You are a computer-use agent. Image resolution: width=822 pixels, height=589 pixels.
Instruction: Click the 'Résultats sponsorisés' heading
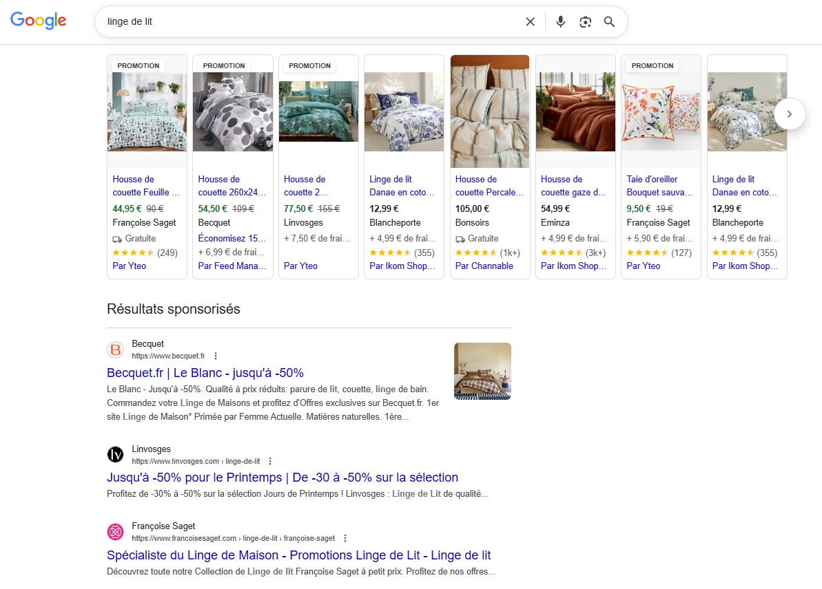[174, 309]
